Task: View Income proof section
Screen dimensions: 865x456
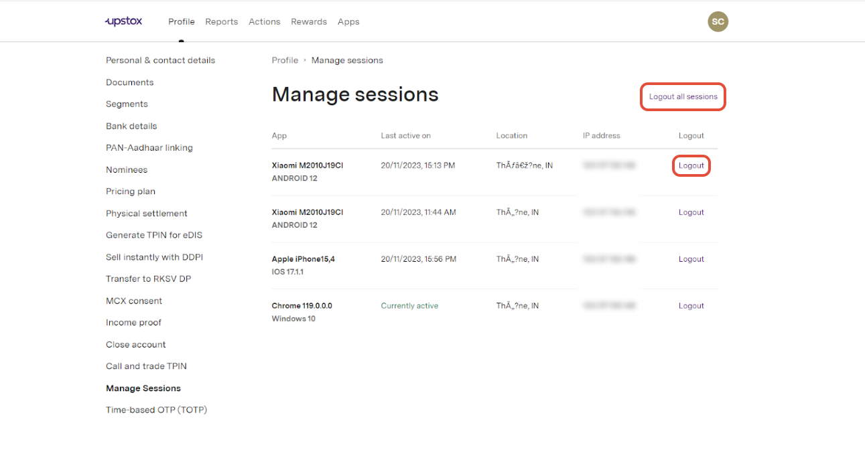Action: point(134,323)
